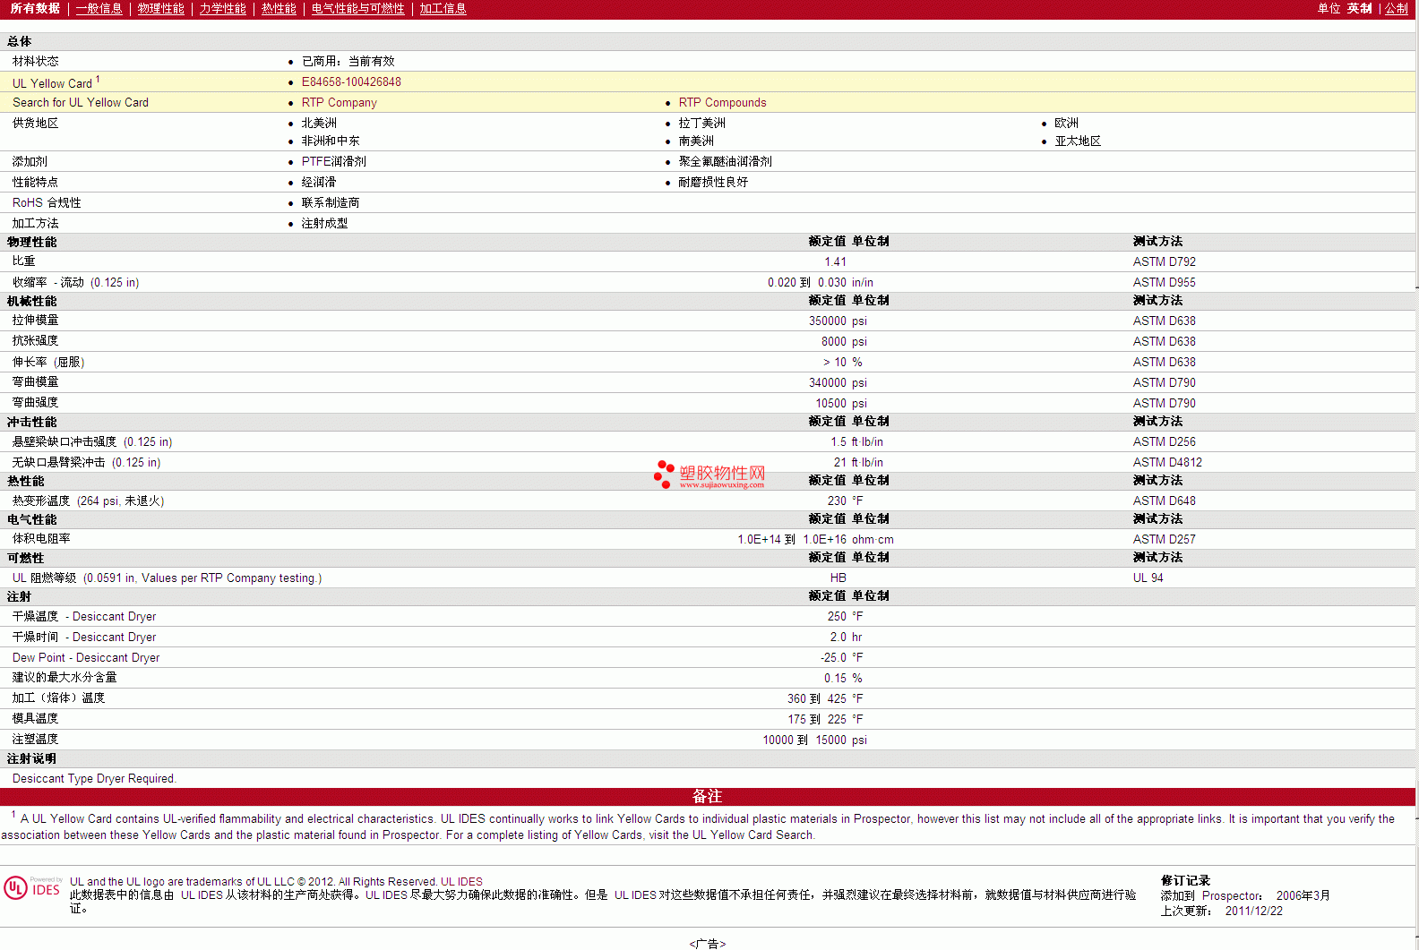Click the 比重 value 1.41
The image size is (1419, 950).
[x=835, y=262]
